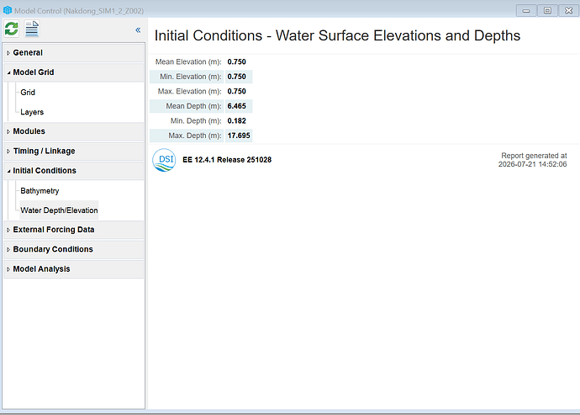Click the Max. Elevation (m) label

[x=190, y=92]
